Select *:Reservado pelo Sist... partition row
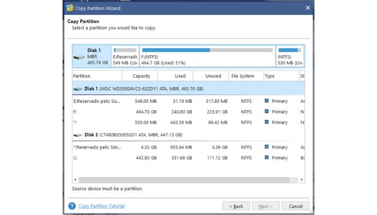 coord(188,147)
